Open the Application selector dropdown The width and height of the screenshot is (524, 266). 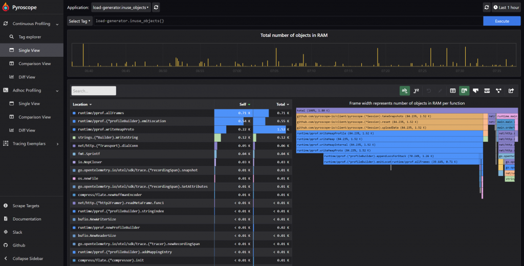click(x=121, y=7)
